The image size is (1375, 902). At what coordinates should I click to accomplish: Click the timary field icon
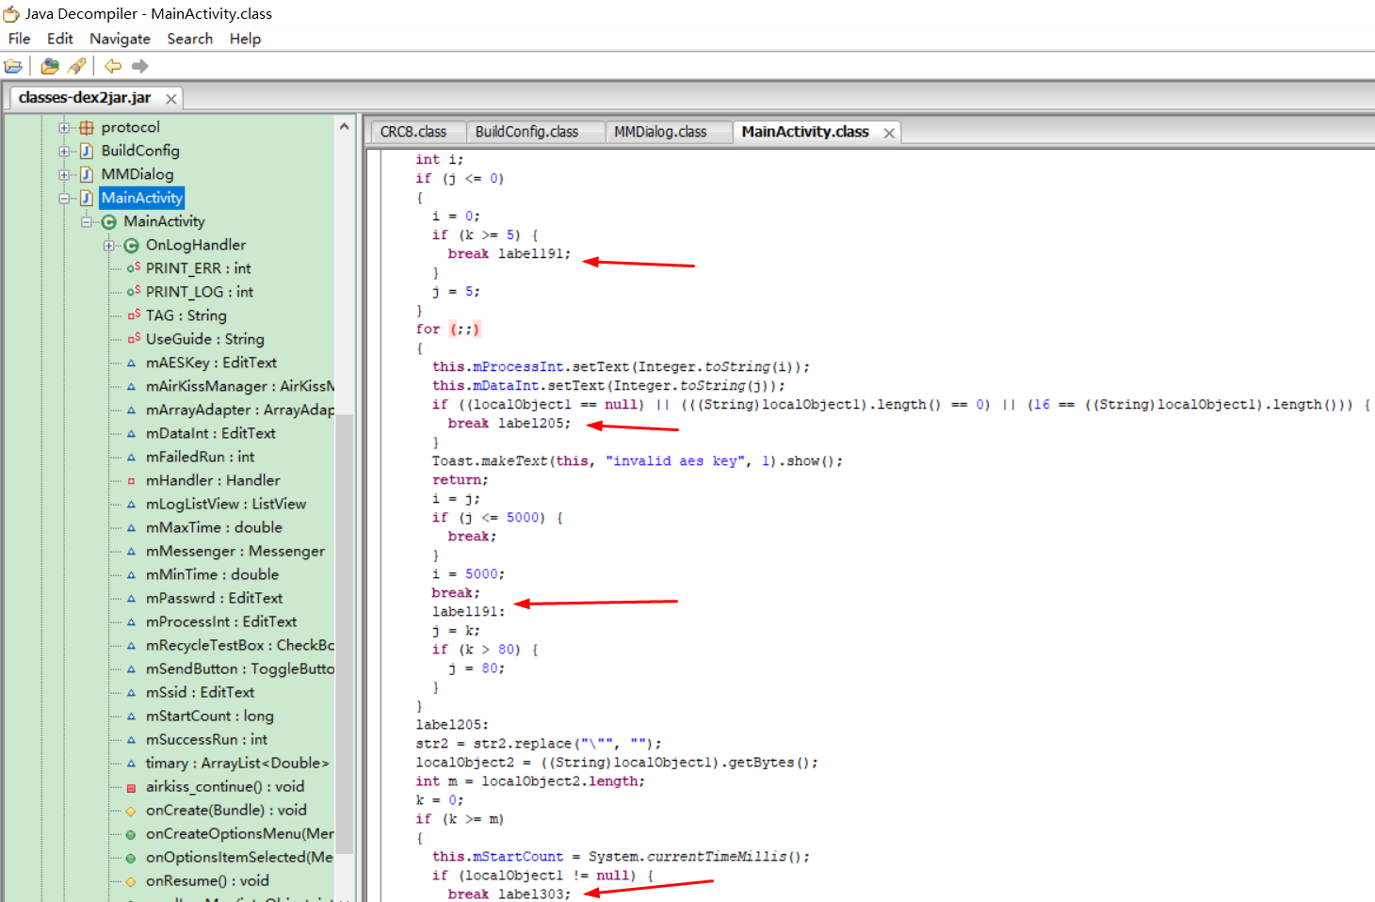[x=131, y=764]
